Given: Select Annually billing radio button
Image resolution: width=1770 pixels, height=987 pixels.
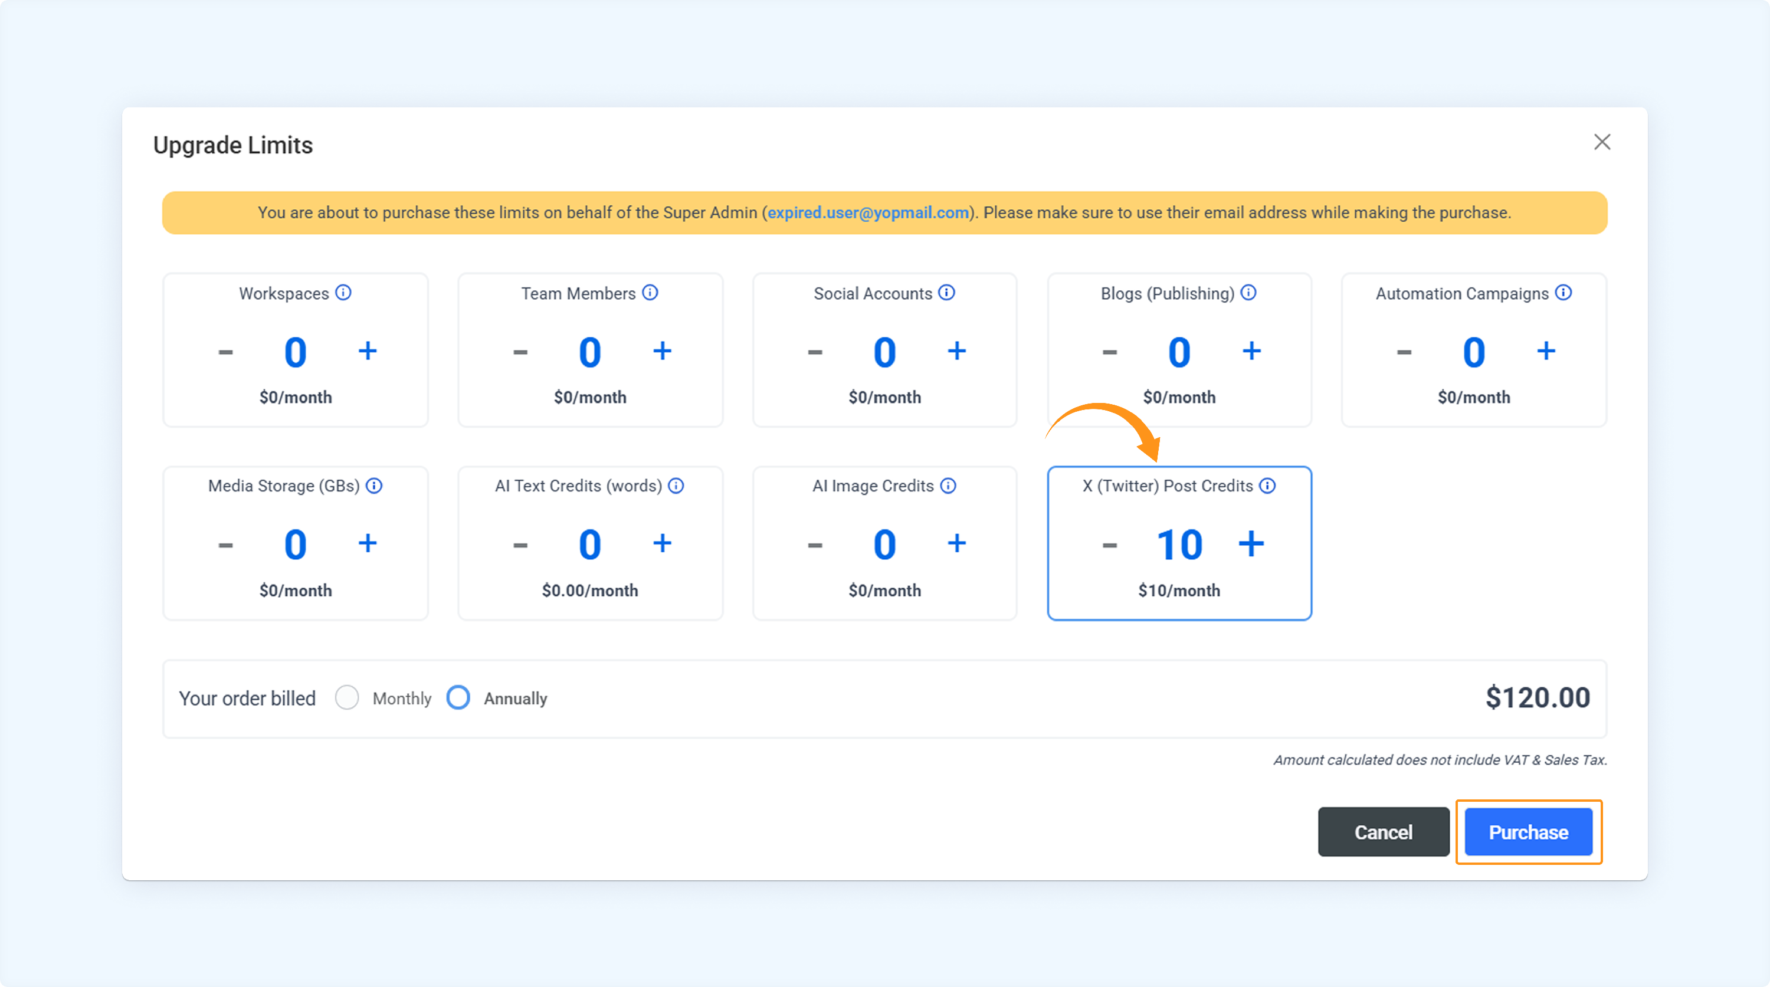Looking at the screenshot, I should click(458, 698).
